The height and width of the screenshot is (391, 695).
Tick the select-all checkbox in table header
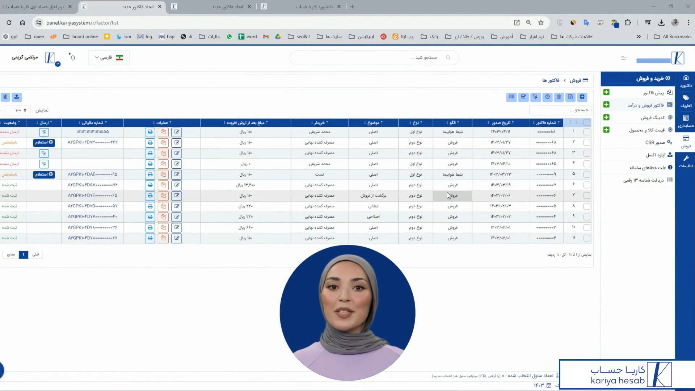click(x=587, y=122)
